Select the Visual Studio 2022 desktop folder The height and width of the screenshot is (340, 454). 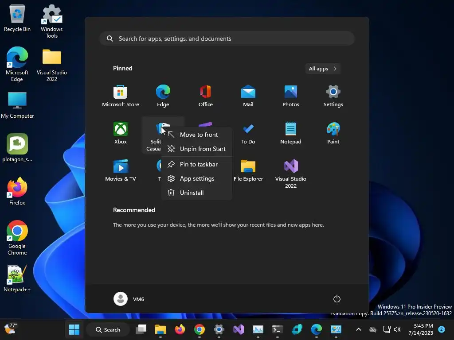[x=51, y=65]
